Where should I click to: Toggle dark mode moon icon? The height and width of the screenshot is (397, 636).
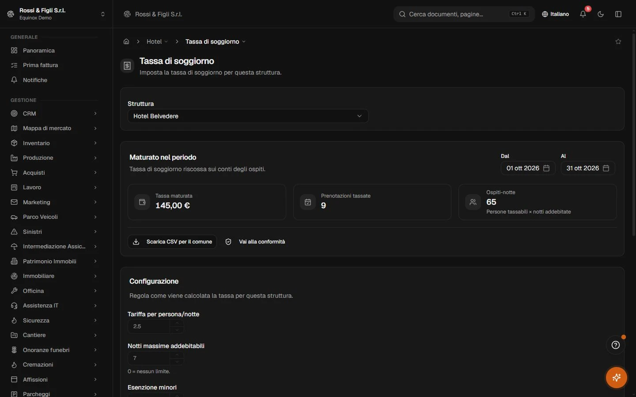click(x=601, y=14)
